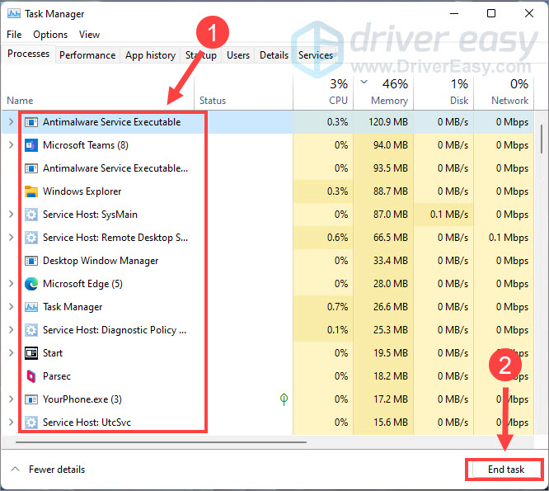Sort by the Status column header
The height and width of the screenshot is (491, 549).
(x=243, y=92)
